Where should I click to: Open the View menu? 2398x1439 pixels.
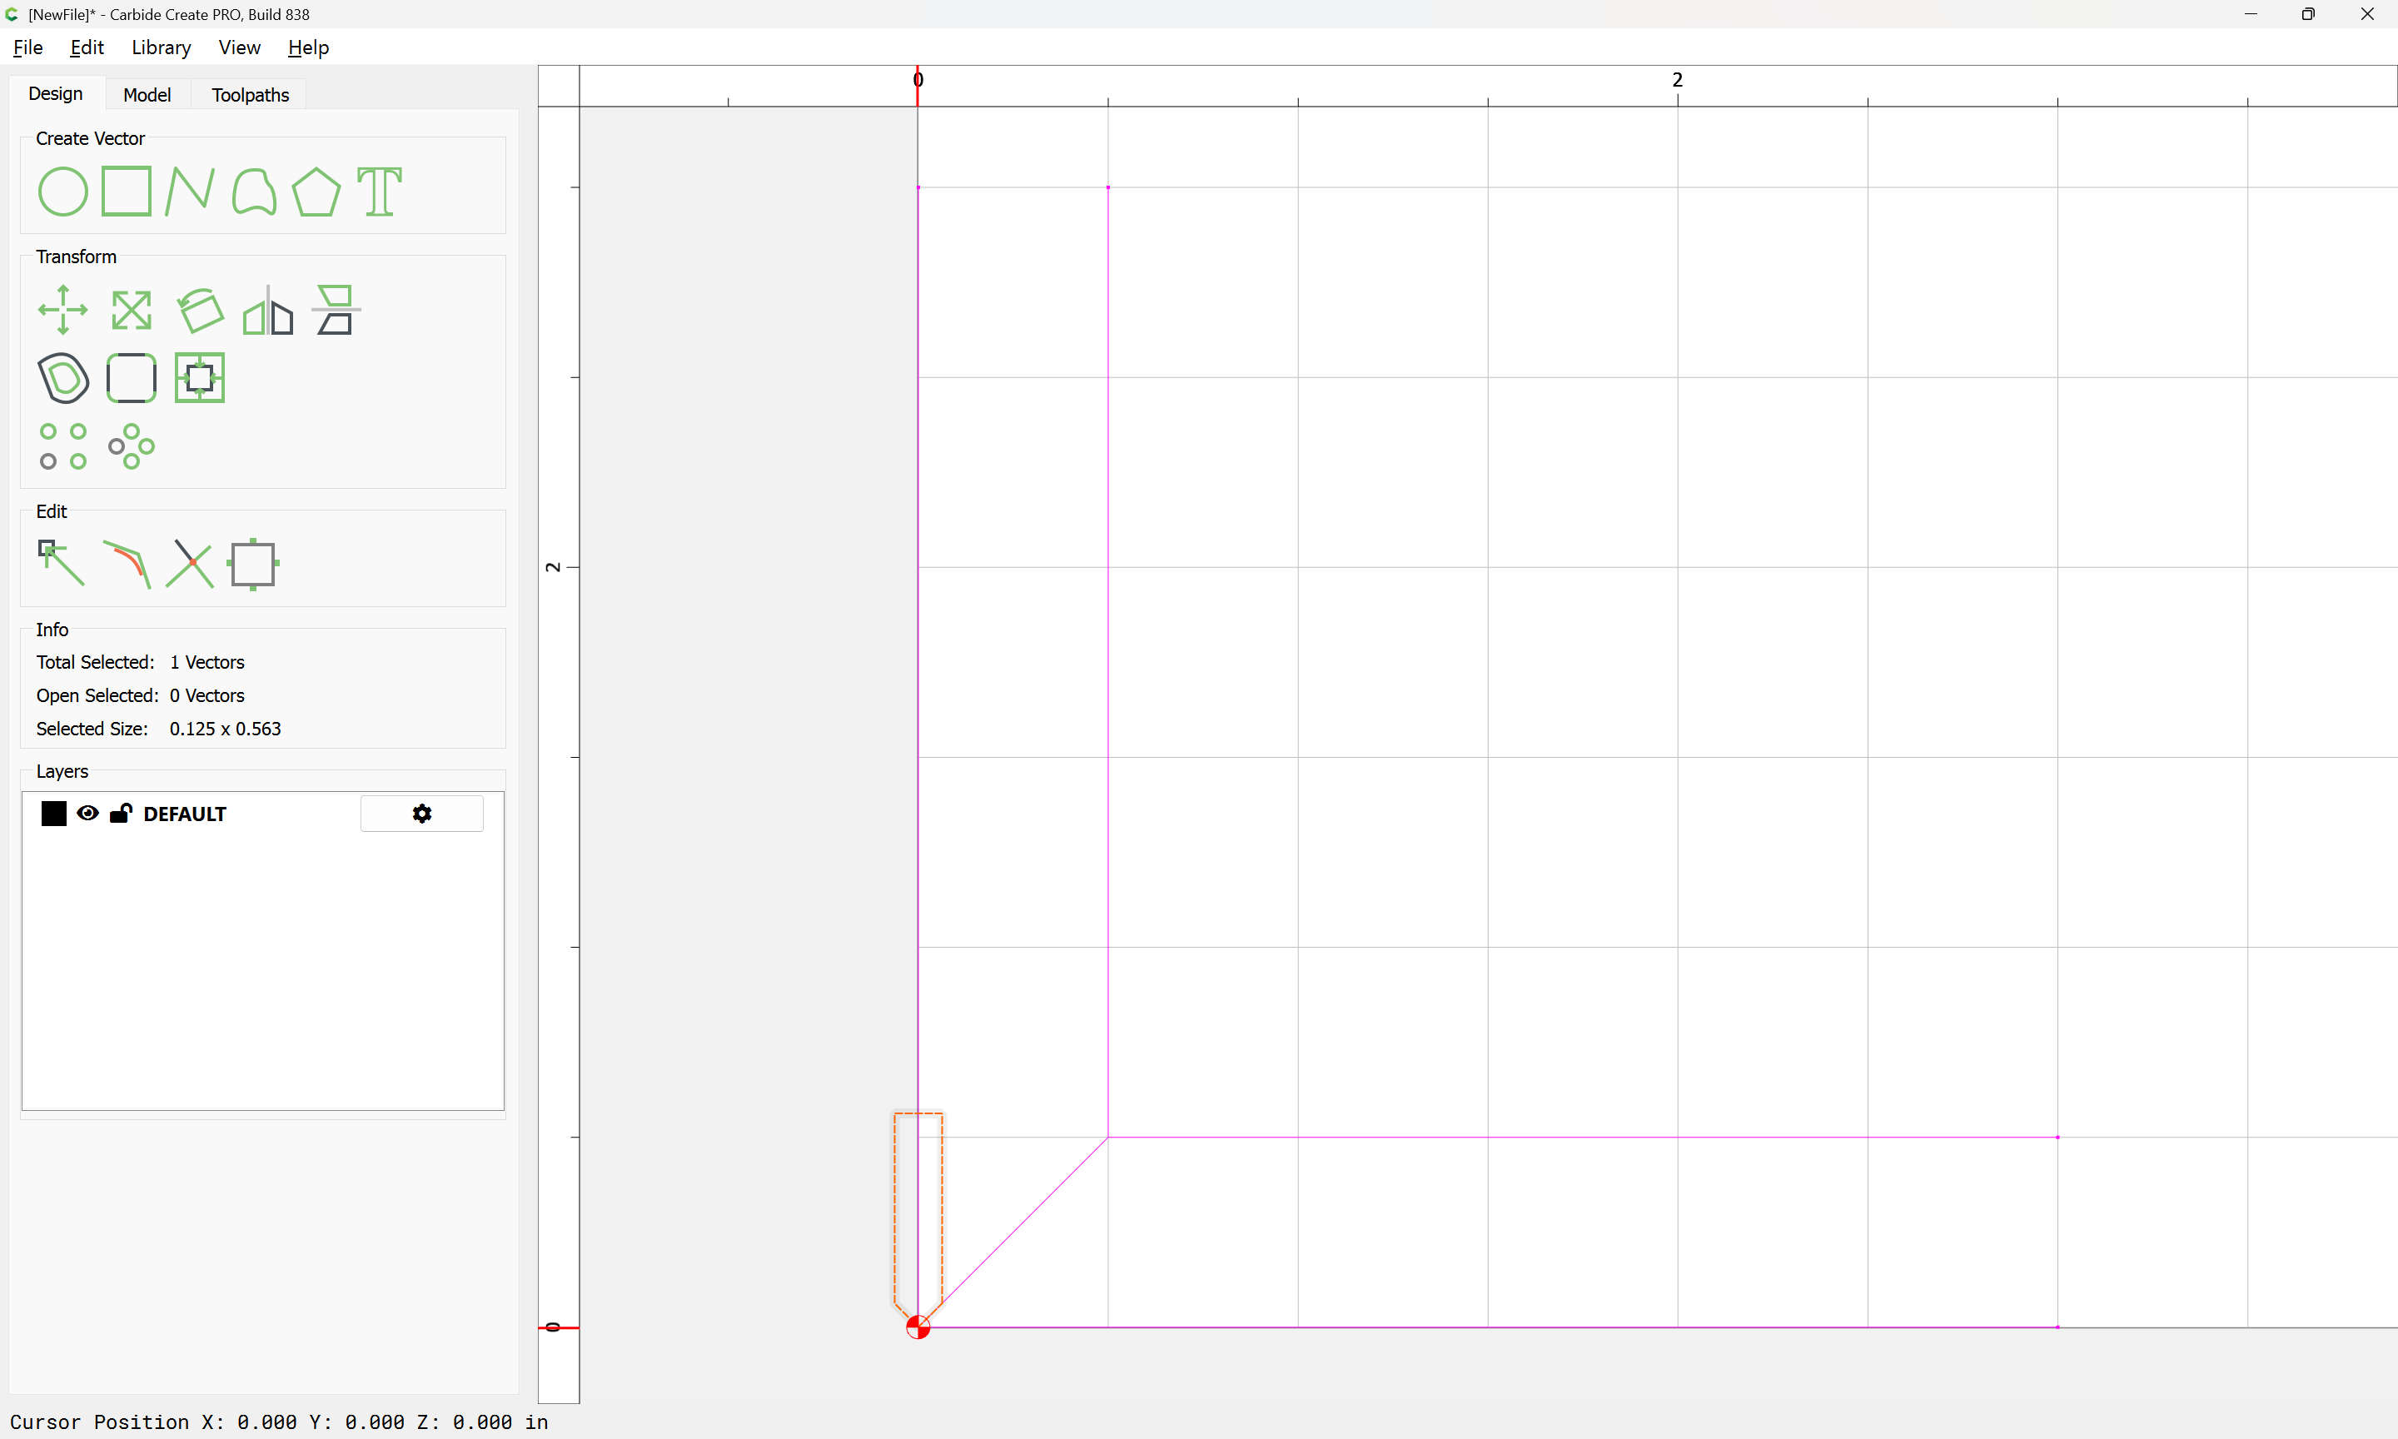(x=240, y=47)
